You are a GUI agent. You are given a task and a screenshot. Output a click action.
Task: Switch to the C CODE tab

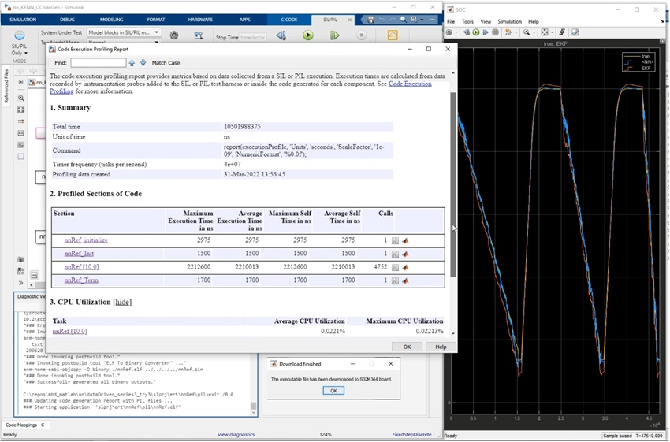coord(291,17)
